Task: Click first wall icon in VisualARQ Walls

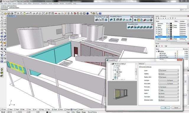Action: click(x=129, y=27)
